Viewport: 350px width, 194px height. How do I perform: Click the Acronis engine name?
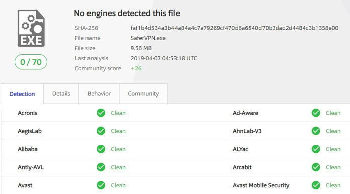(28, 113)
